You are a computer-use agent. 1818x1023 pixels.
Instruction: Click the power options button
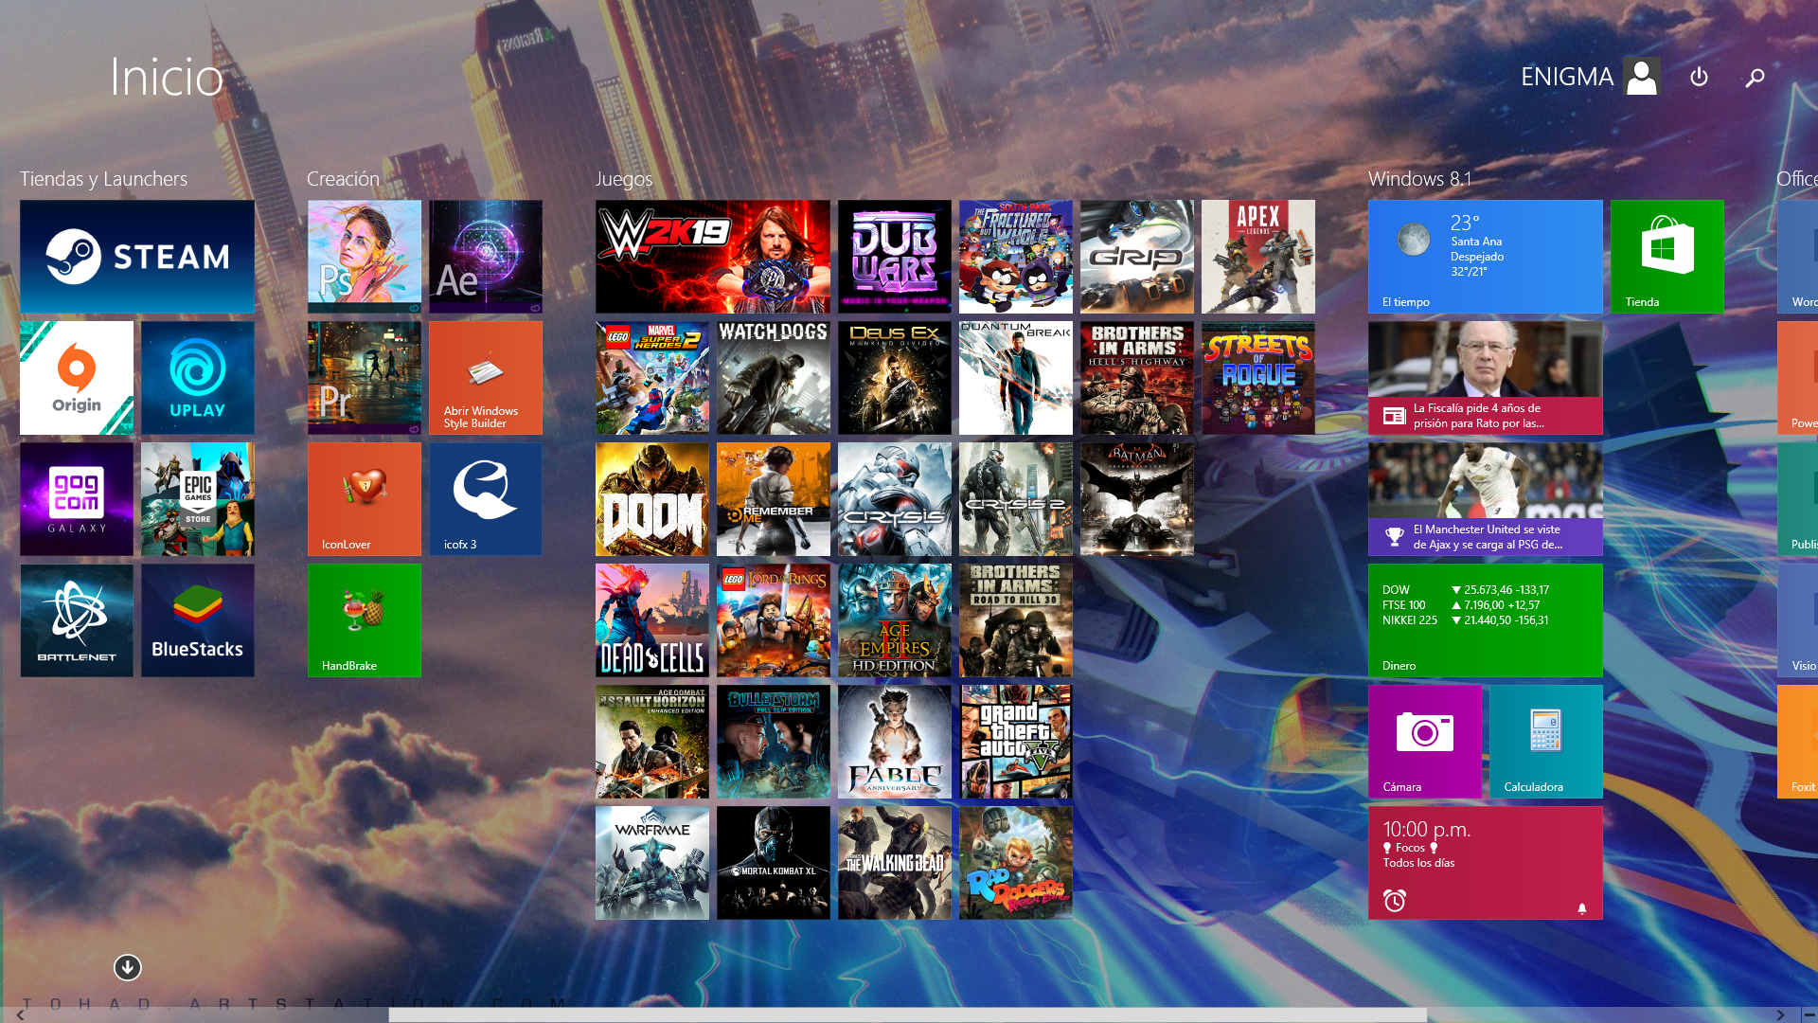click(x=1699, y=77)
